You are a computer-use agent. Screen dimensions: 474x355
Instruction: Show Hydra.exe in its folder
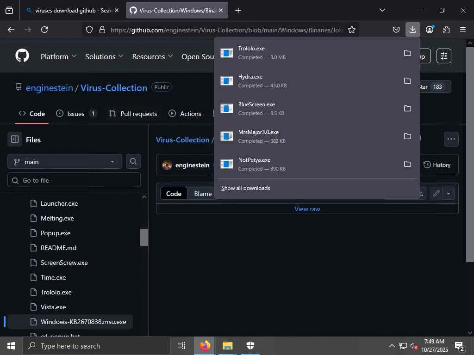407,80
